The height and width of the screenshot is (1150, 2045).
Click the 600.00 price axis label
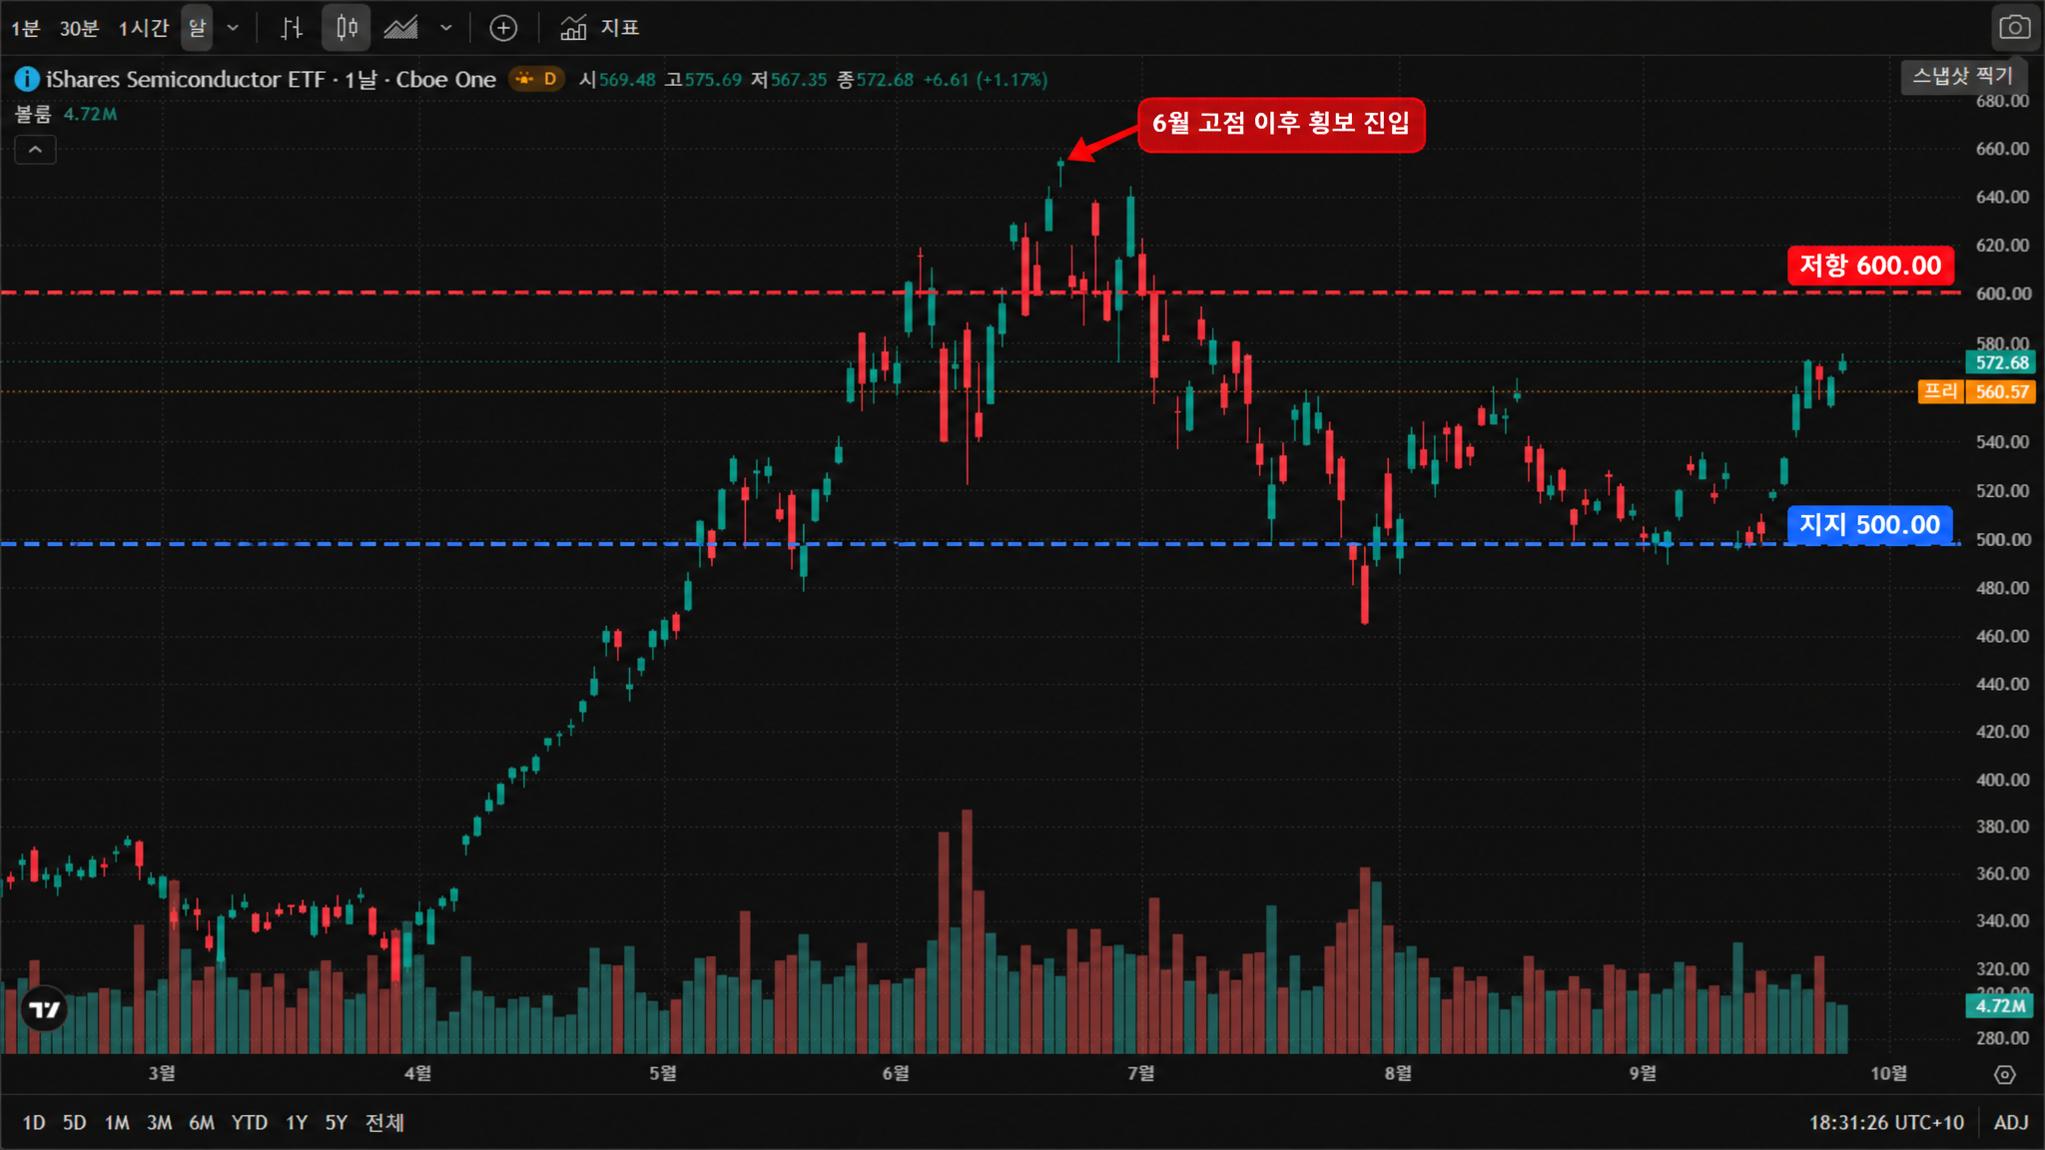point(2002,293)
